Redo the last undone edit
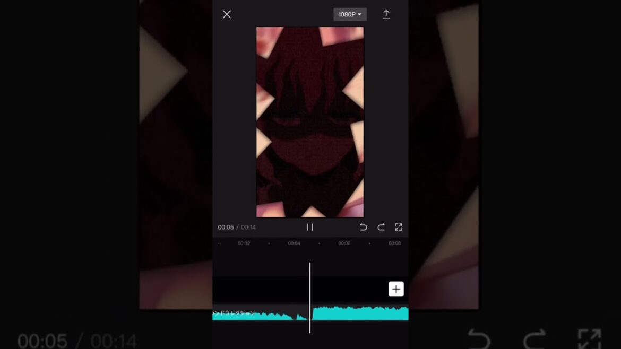The width and height of the screenshot is (621, 349). [x=381, y=227]
